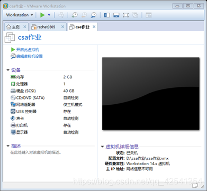Click the message log icon in status bar

[x=195, y=186]
